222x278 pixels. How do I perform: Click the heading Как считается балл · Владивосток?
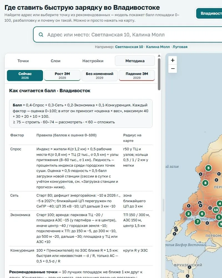(x=50, y=91)
